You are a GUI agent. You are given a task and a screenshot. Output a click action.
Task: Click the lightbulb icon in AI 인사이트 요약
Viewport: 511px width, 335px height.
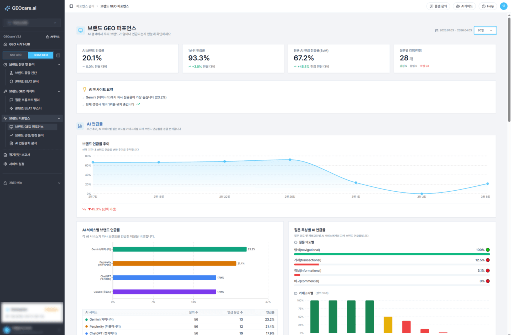(x=84, y=89)
